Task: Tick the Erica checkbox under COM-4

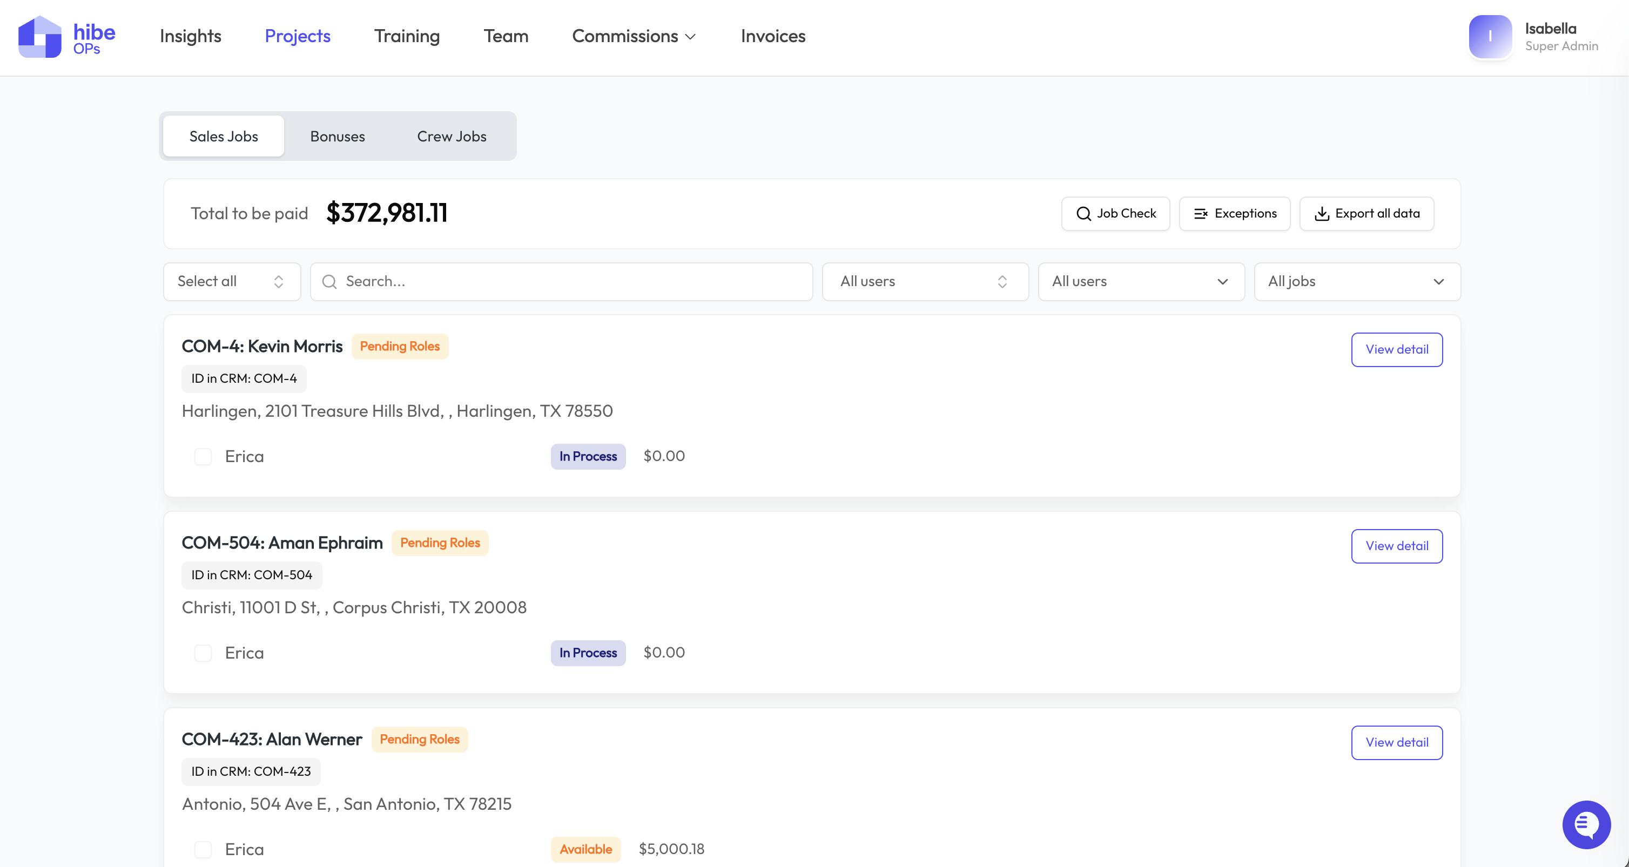Action: click(x=203, y=456)
